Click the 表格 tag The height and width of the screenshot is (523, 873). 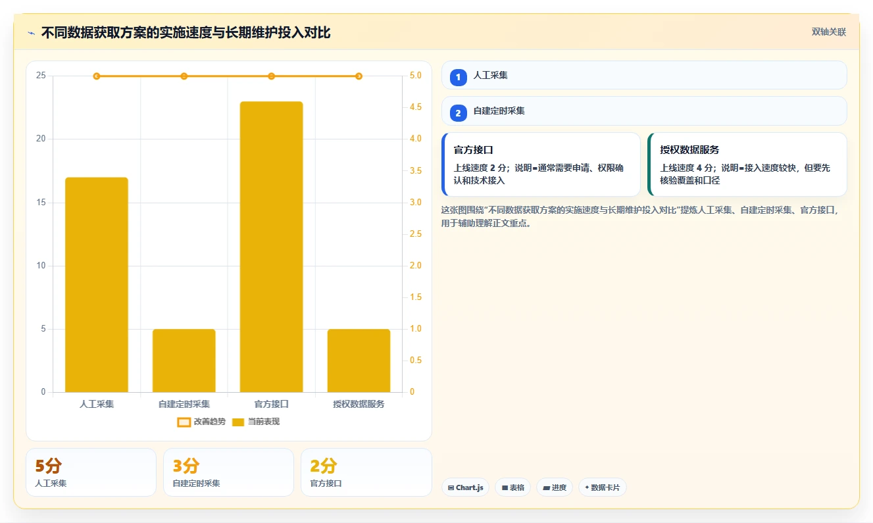(x=513, y=487)
